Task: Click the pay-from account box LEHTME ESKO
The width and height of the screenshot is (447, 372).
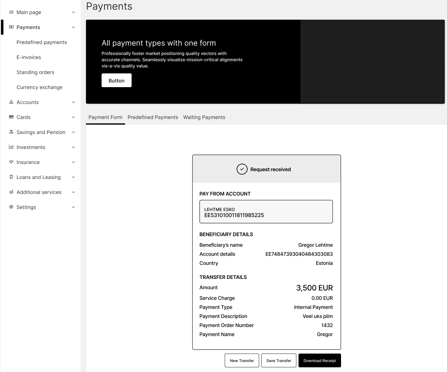Action: (x=266, y=211)
